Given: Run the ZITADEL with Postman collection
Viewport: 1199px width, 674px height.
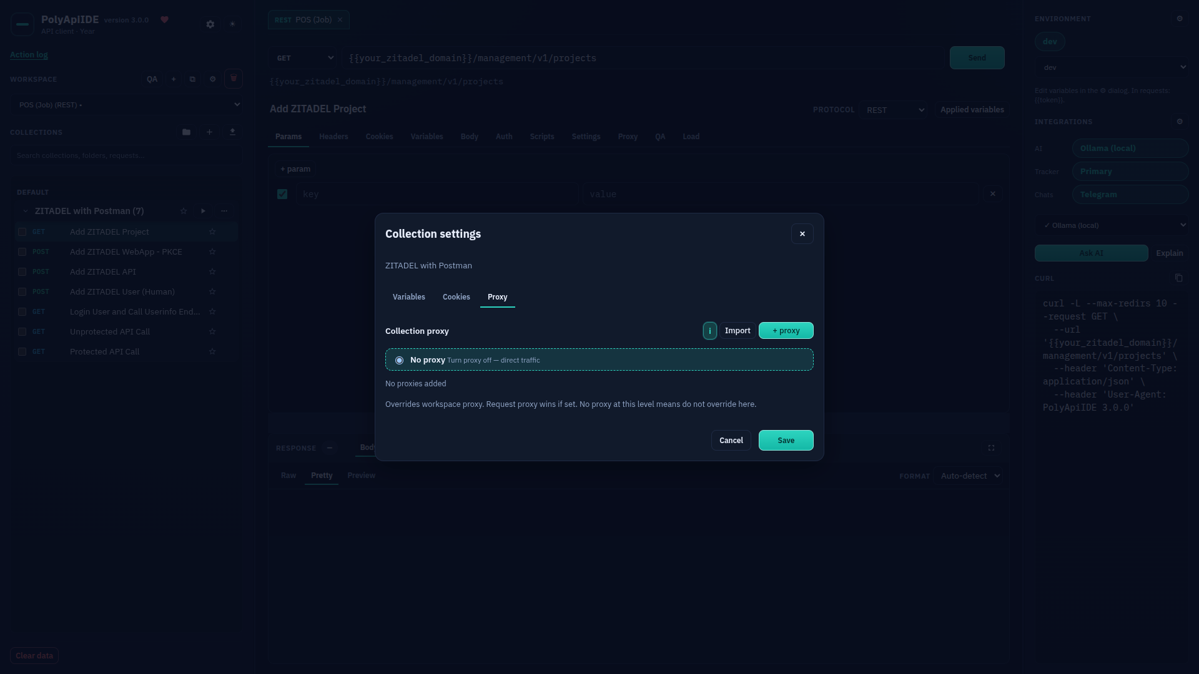Looking at the screenshot, I should (x=203, y=211).
